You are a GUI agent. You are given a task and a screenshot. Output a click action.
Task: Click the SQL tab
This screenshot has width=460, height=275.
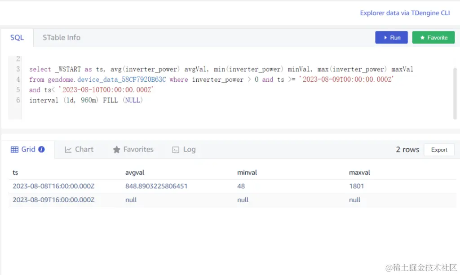17,37
